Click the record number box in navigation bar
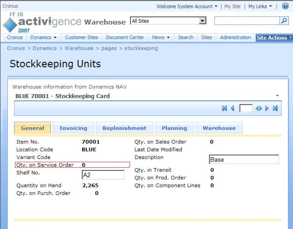 [246, 108]
